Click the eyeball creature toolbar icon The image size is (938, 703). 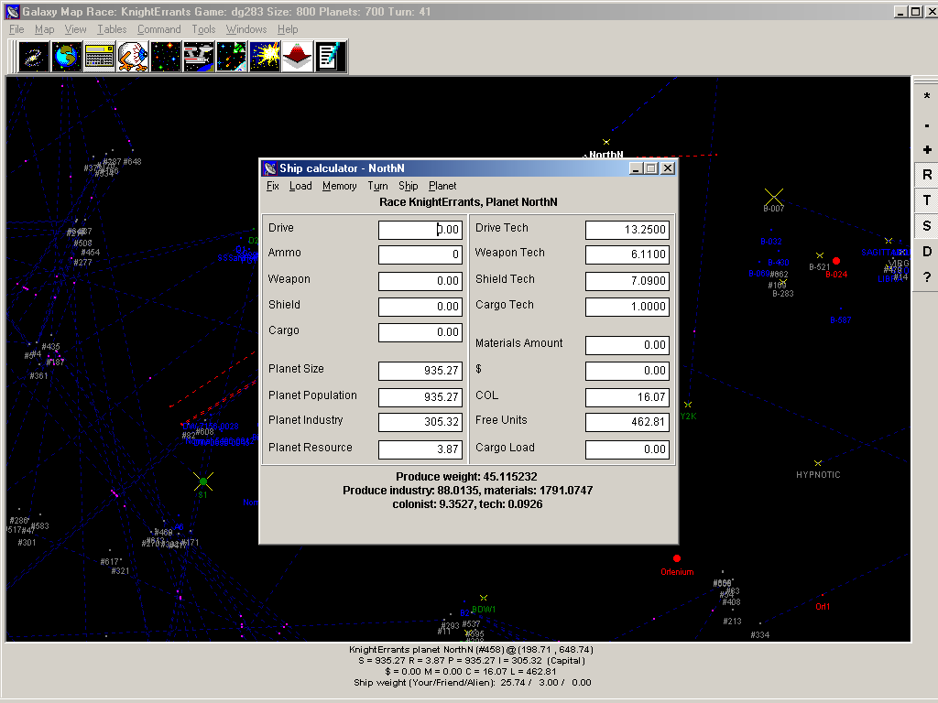tap(133, 57)
